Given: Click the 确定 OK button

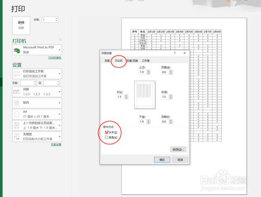Looking at the screenshot, I should click(162, 160).
